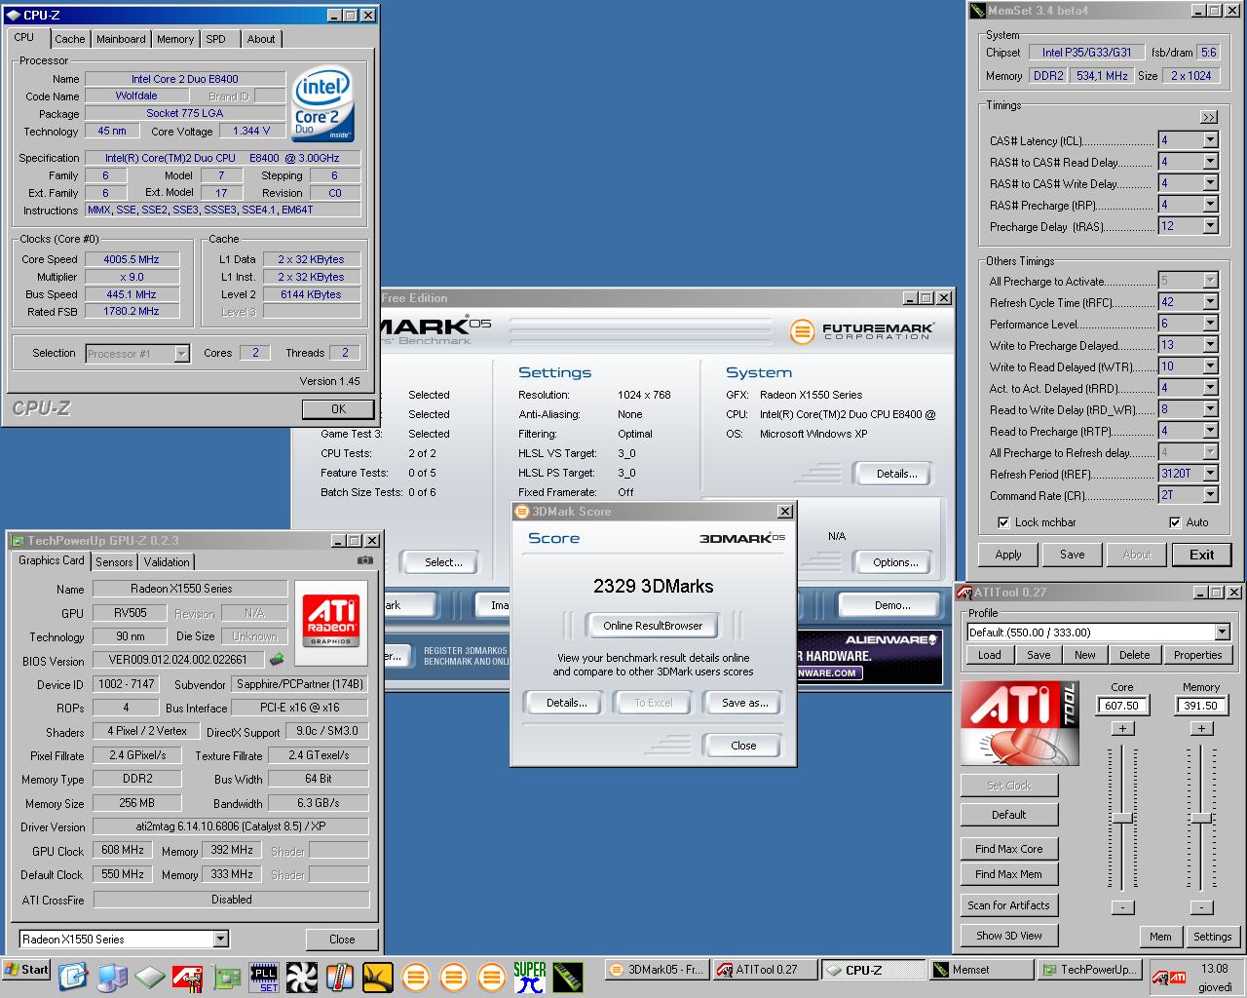The image size is (1247, 998).
Task: Launch SuperPi from the quick launch bar
Action: tap(530, 977)
